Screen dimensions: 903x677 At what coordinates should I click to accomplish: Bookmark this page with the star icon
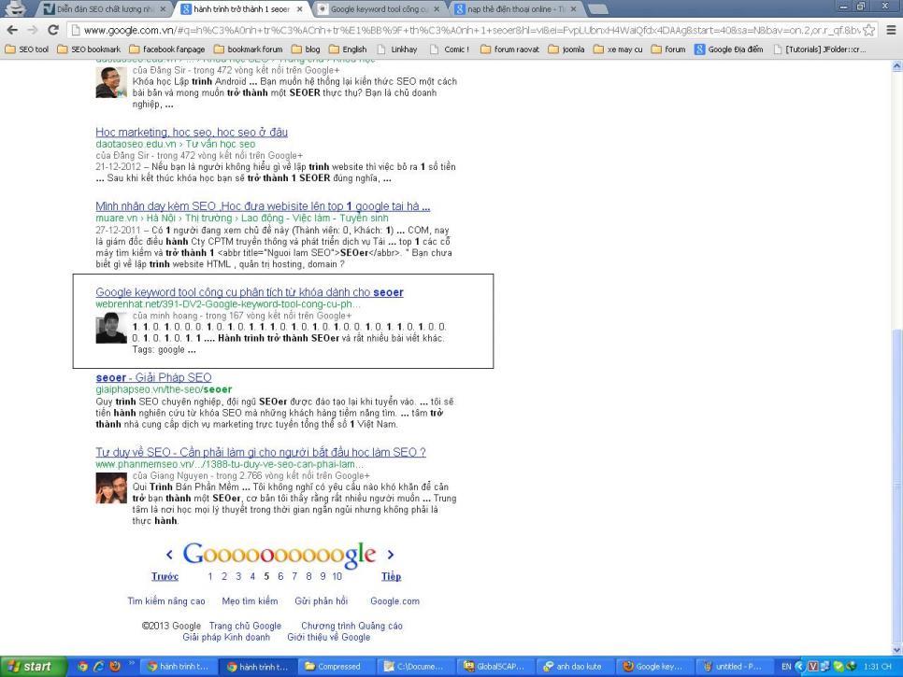(x=868, y=30)
